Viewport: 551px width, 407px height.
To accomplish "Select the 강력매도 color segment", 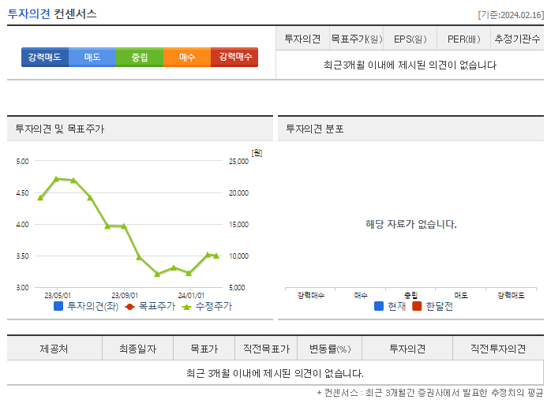I will click(x=45, y=58).
